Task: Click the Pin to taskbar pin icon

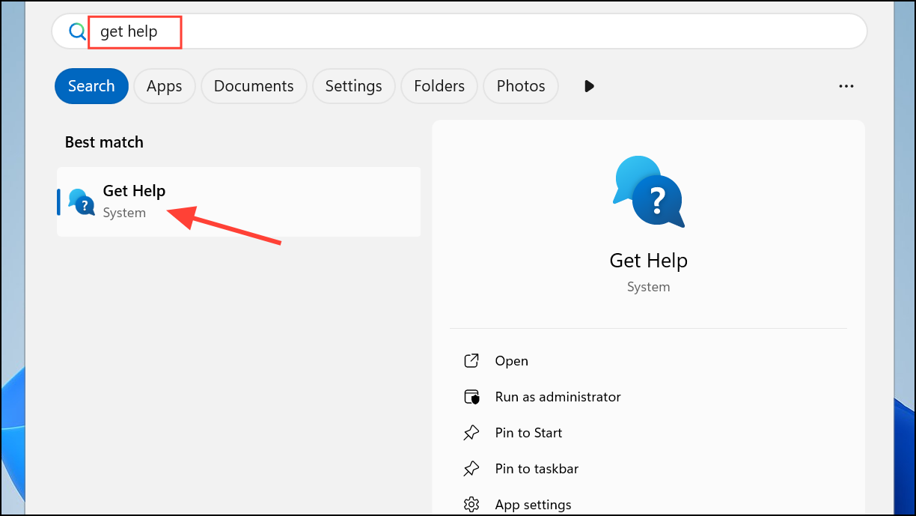Action: coord(471,469)
